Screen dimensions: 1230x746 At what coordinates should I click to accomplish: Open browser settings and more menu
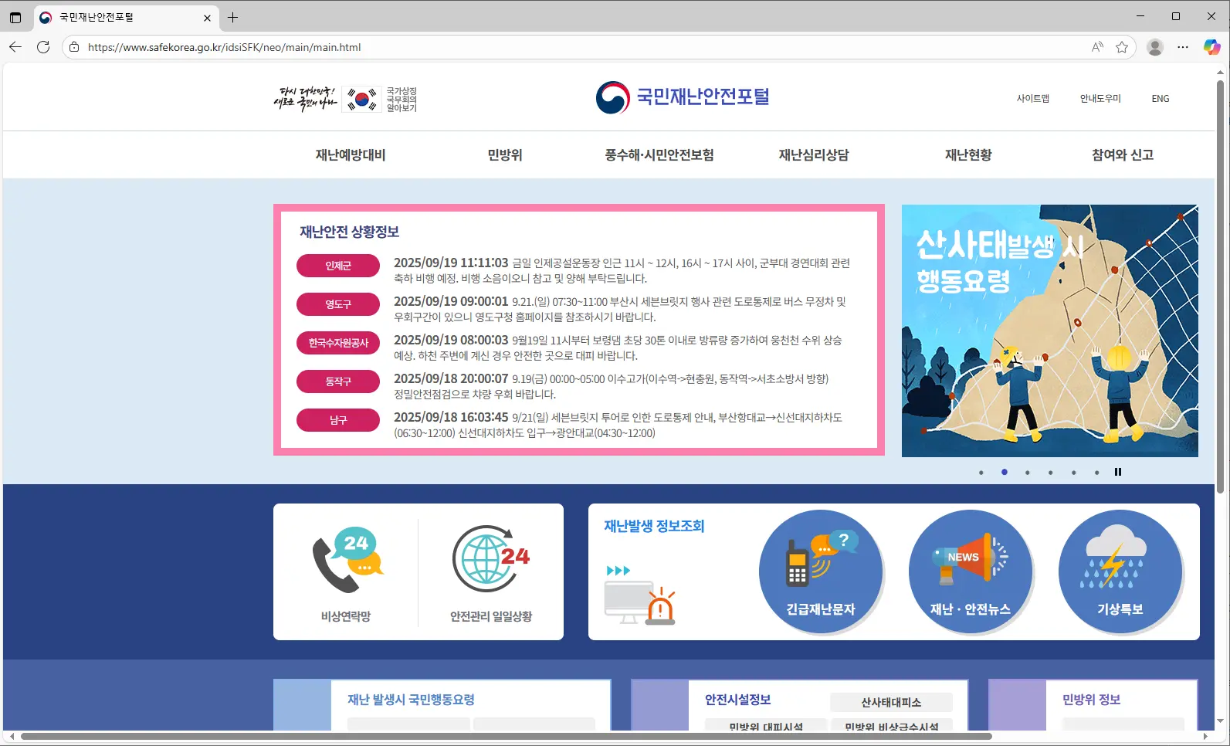[1183, 47]
